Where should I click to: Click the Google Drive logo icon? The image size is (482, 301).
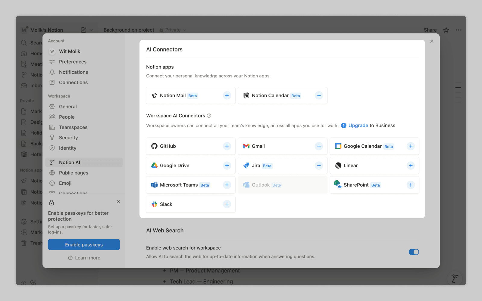click(x=154, y=166)
